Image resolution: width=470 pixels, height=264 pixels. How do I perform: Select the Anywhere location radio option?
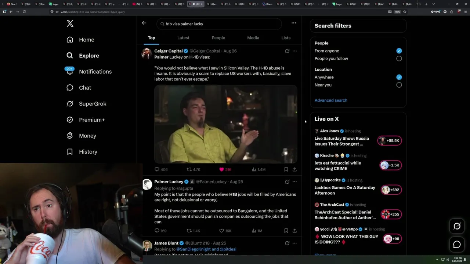coord(399,77)
